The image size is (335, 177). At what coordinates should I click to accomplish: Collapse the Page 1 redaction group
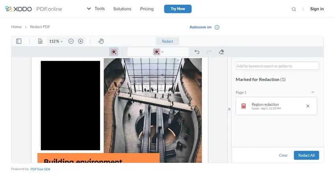coord(313,92)
